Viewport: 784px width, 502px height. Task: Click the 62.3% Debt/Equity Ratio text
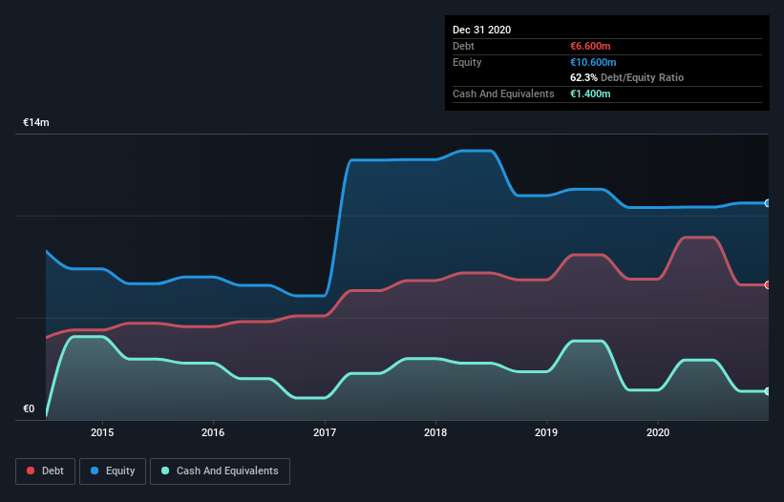point(627,77)
